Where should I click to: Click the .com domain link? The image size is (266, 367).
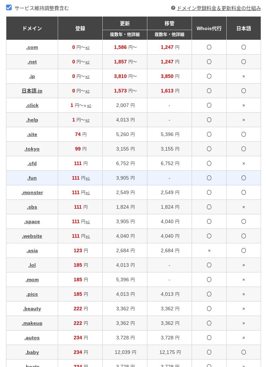32,47
